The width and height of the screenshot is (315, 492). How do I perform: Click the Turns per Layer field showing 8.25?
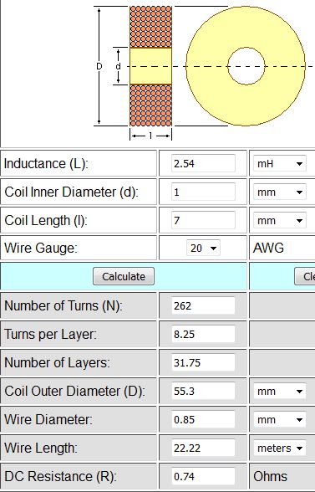coord(203,334)
